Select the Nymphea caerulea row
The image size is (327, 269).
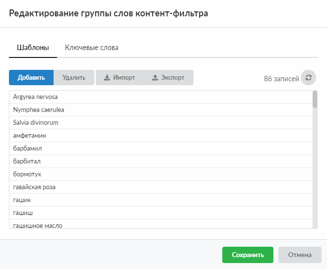point(39,110)
